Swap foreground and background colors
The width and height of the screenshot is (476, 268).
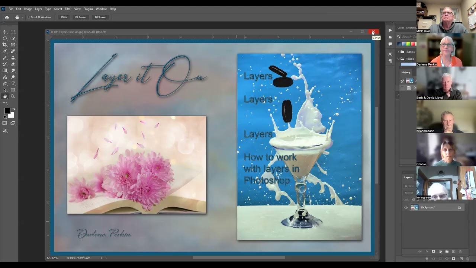13,109
